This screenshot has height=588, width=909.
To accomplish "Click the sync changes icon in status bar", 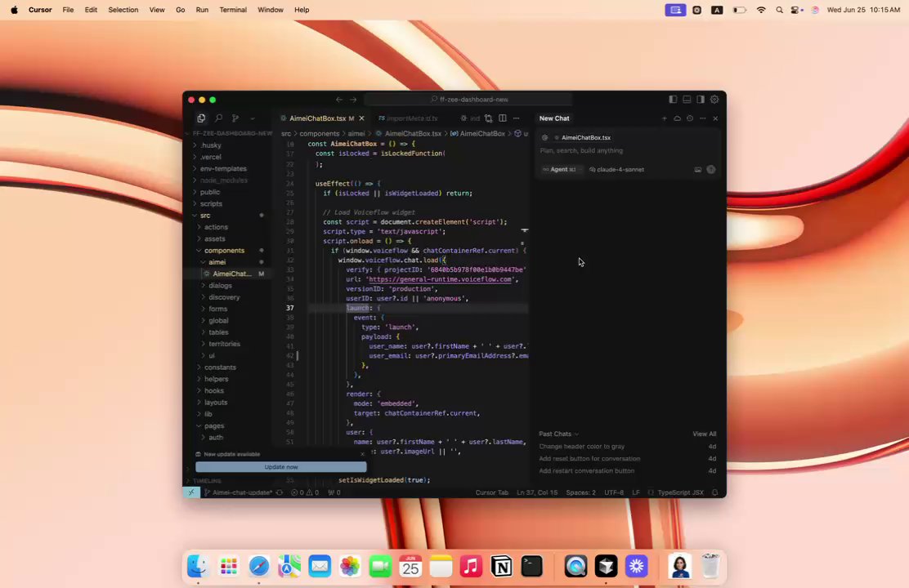I will click(x=280, y=492).
